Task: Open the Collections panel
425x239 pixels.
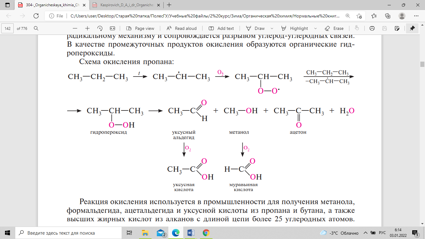Action: coord(388,16)
